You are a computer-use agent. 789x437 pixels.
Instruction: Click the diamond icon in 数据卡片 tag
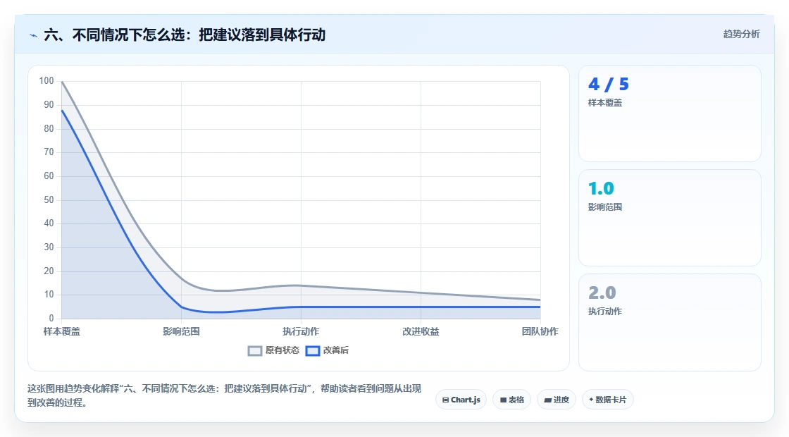(591, 399)
